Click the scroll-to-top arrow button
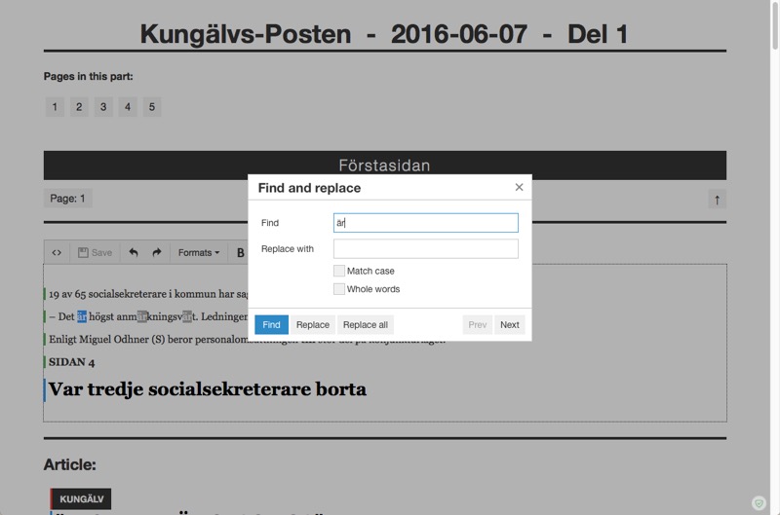 click(717, 200)
